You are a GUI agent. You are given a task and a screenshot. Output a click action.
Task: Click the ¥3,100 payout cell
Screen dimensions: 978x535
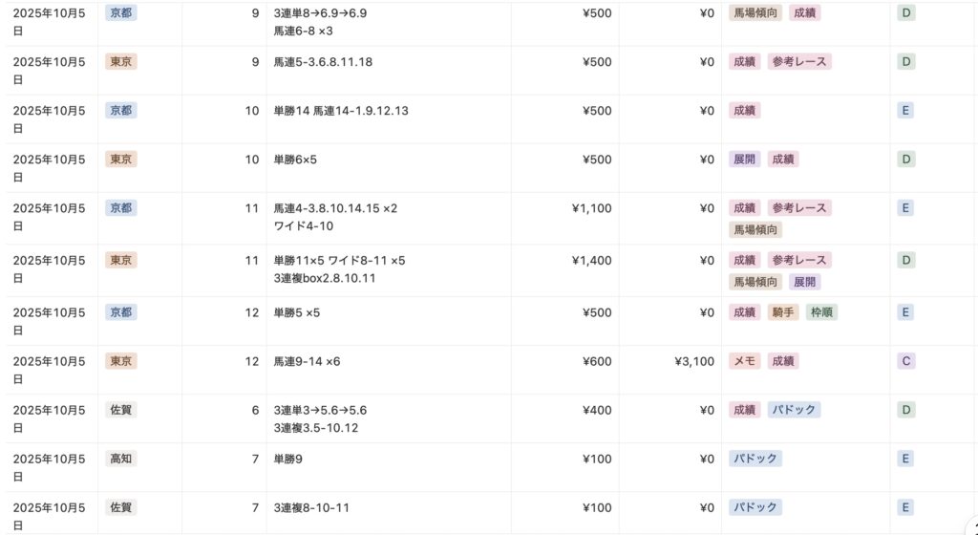coord(693,361)
